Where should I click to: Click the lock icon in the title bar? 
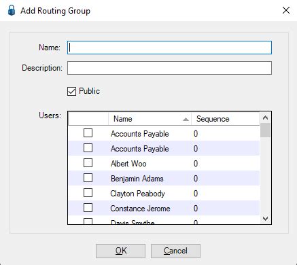tap(12, 10)
